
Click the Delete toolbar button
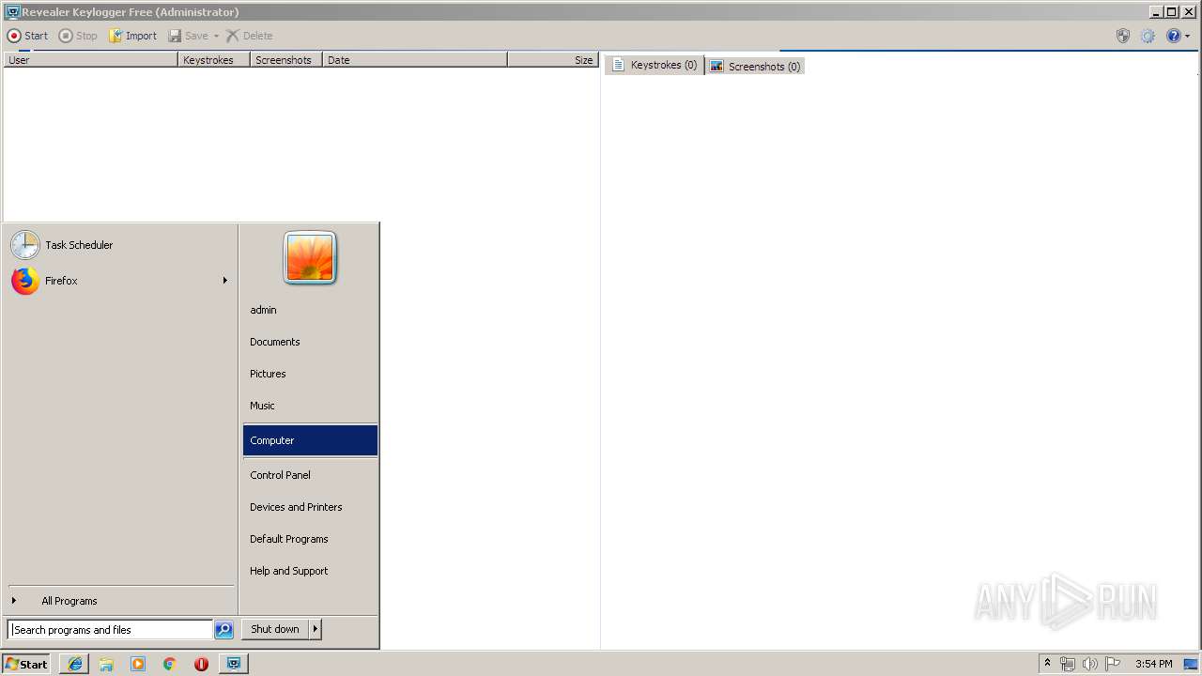tap(249, 36)
